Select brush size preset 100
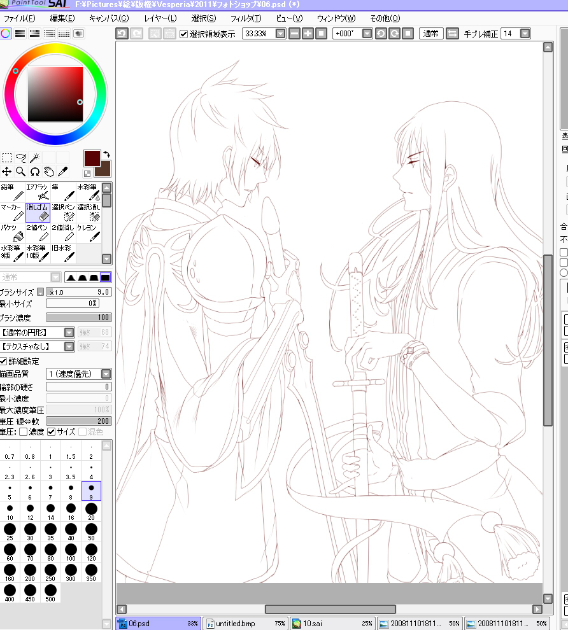The image size is (568, 630). click(x=71, y=552)
